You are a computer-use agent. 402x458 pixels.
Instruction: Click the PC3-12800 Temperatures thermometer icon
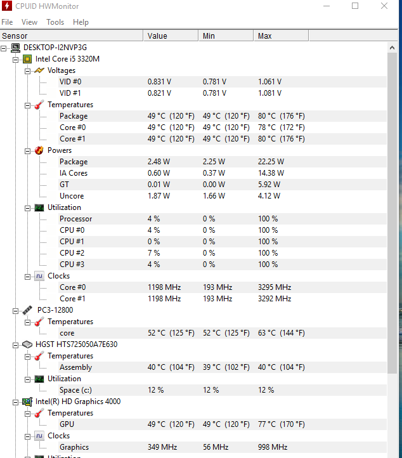[39, 322]
